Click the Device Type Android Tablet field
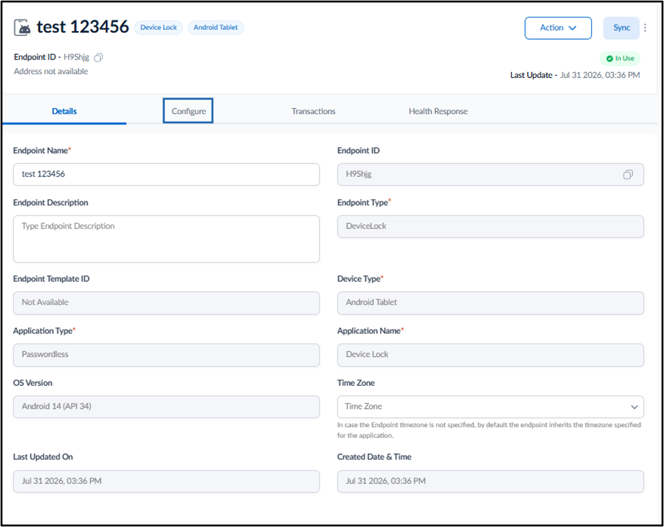The width and height of the screenshot is (664, 527). pyautogui.click(x=490, y=303)
